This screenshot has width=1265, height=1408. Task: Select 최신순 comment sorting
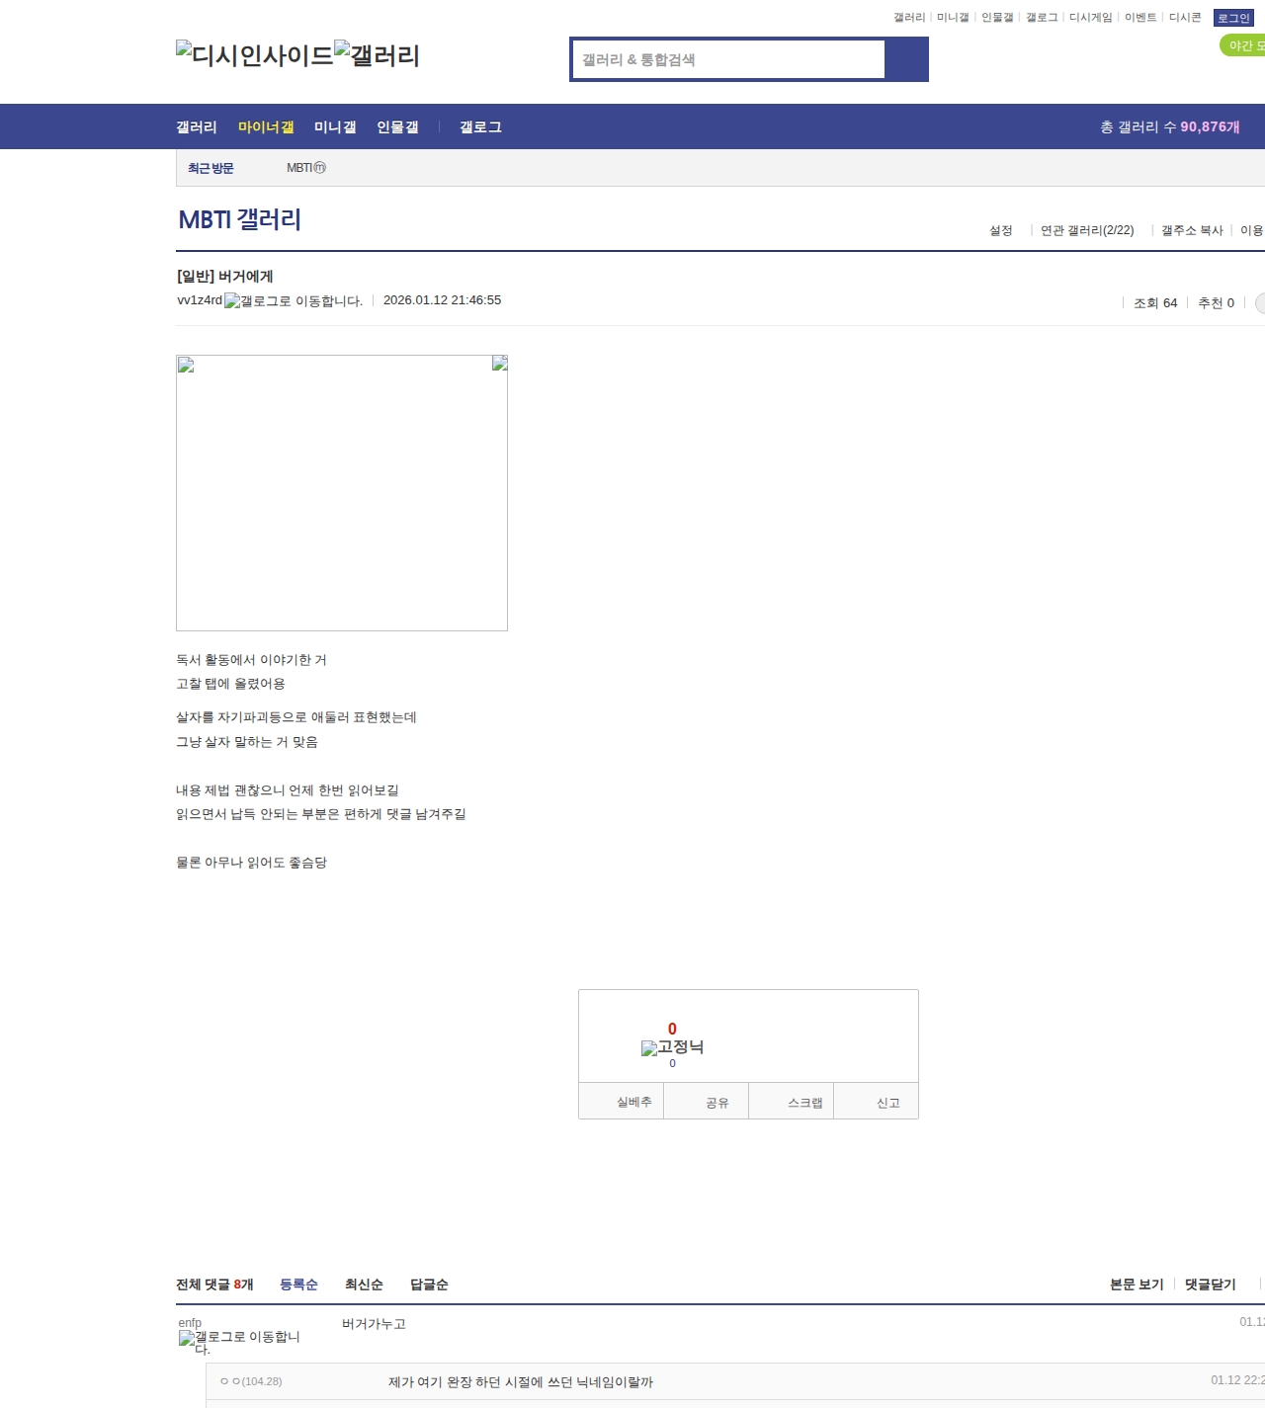[363, 1284]
